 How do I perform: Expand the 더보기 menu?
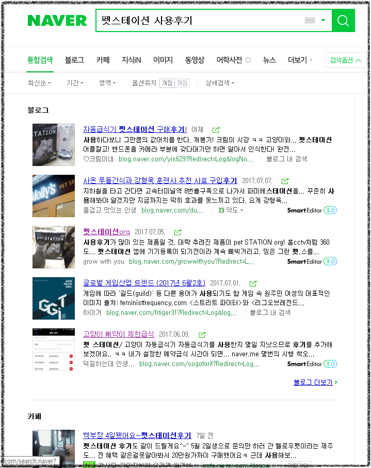300,60
